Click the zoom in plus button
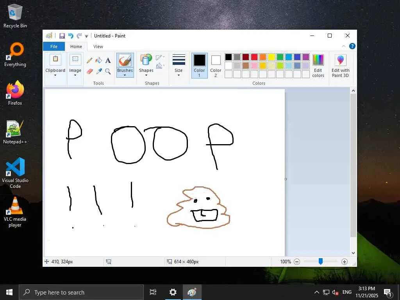 point(345,261)
